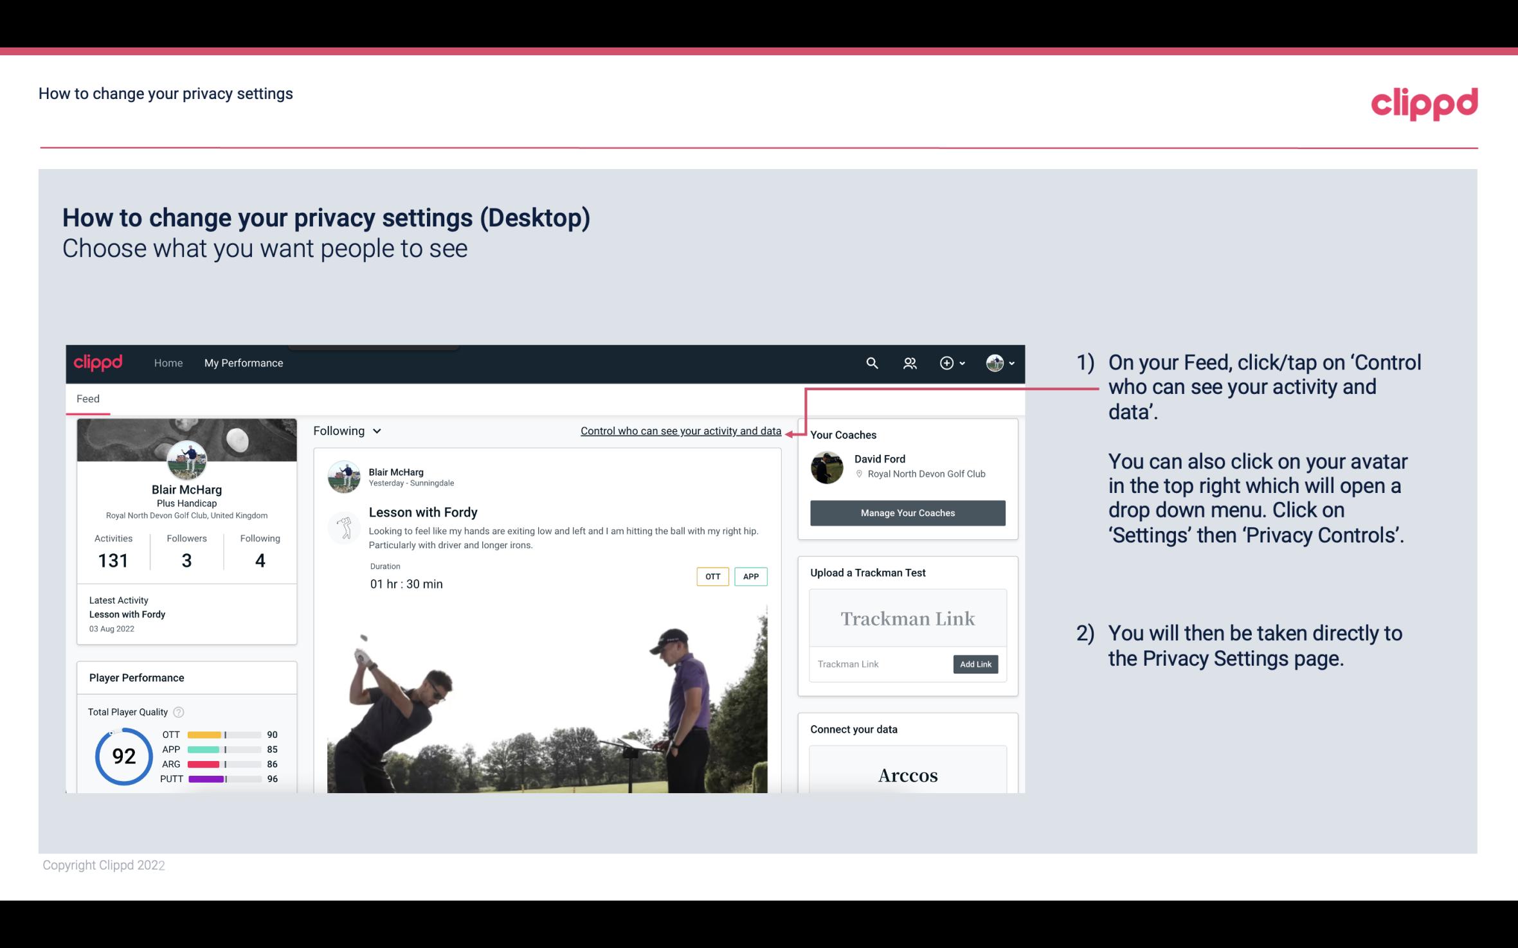Image resolution: width=1518 pixels, height=948 pixels.
Task: Click the user avatar icon top right
Action: click(995, 362)
